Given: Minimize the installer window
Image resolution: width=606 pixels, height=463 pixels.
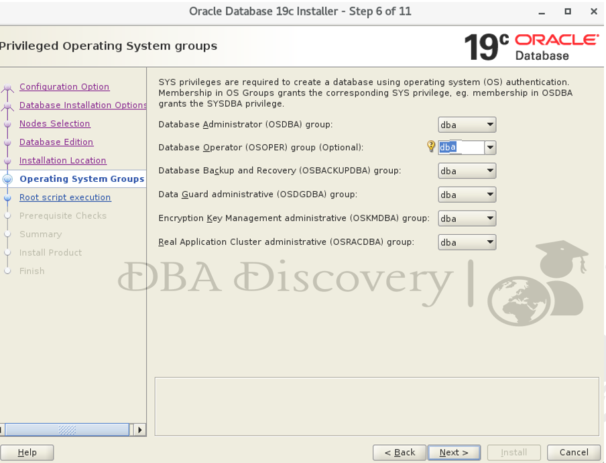Looking at the screenshot, I should [542, 12].
